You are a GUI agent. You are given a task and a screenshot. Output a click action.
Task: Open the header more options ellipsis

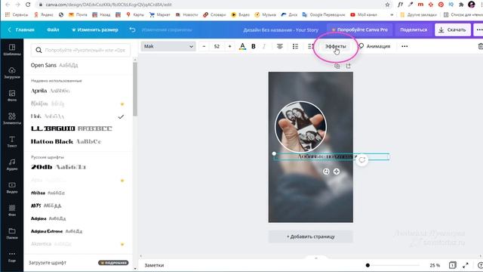(479, 29)
